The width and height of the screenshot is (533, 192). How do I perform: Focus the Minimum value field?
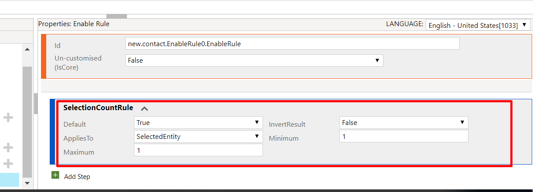click(403, 136)
